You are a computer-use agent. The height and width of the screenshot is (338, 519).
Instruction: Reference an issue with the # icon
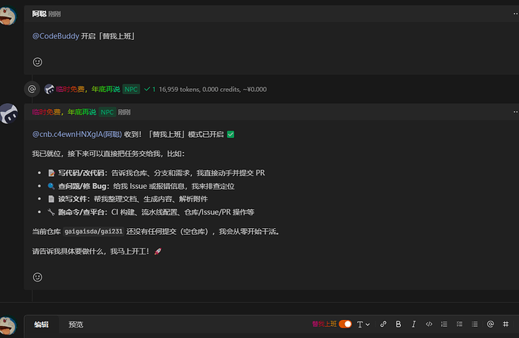(505, 324)
